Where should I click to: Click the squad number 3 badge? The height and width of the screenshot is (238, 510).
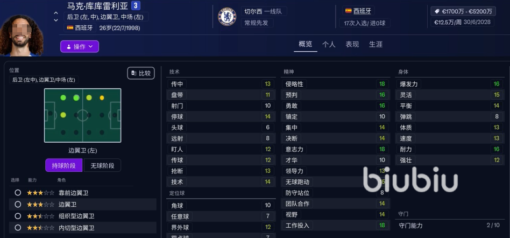(136, 6)
